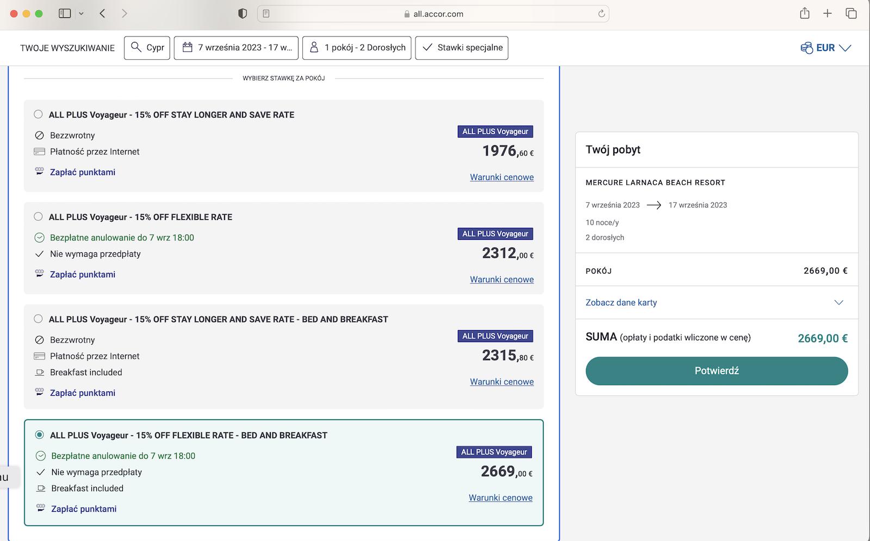
Task: Click the points icon in the 2312,00 € rate
Action: 39,273
